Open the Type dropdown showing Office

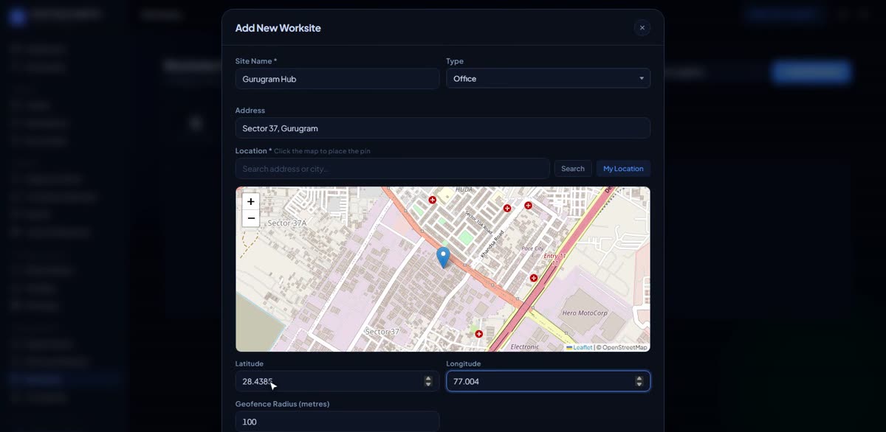pos(548,78)
